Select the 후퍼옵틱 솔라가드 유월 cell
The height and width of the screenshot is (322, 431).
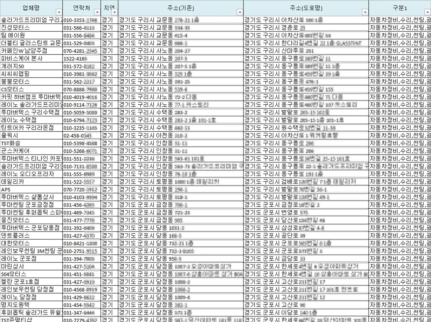click(x=31, y=313)
